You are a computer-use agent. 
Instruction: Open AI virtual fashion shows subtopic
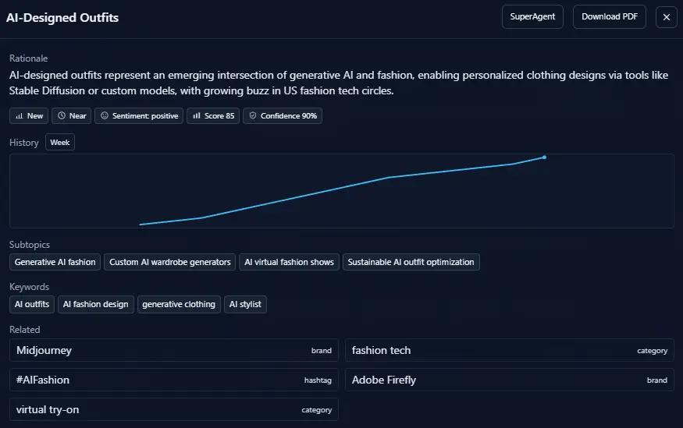coord(289,262)
